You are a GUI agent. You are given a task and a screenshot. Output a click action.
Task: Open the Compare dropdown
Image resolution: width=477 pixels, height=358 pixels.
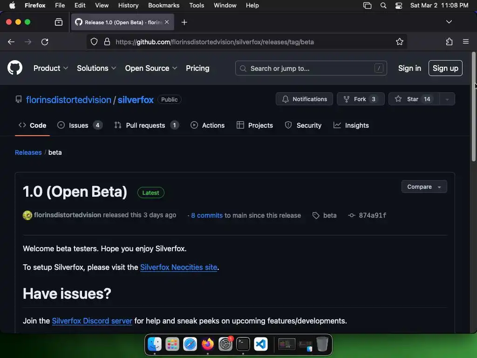coord(424,186)
